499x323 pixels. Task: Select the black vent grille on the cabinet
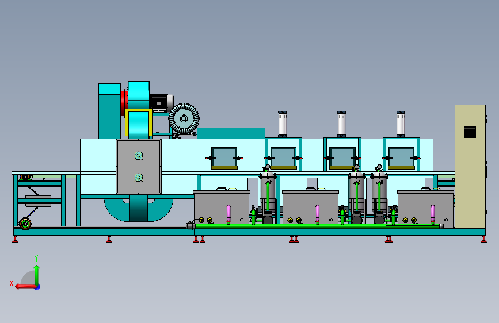(x=470, y=132)
